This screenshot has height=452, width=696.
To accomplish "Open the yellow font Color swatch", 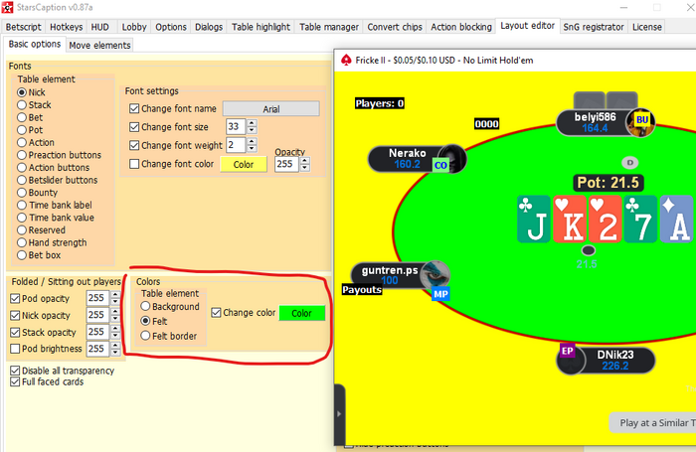I will [244, 165].
